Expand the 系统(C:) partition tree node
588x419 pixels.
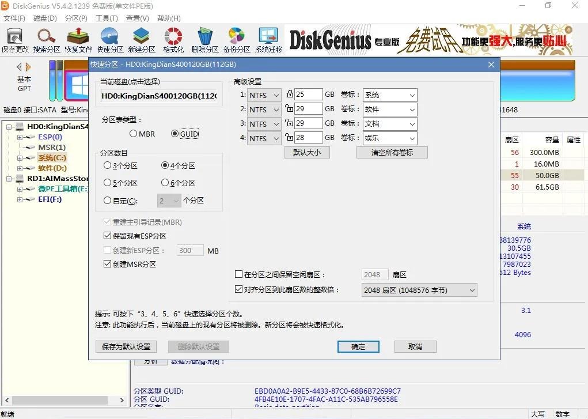point(20,158)
